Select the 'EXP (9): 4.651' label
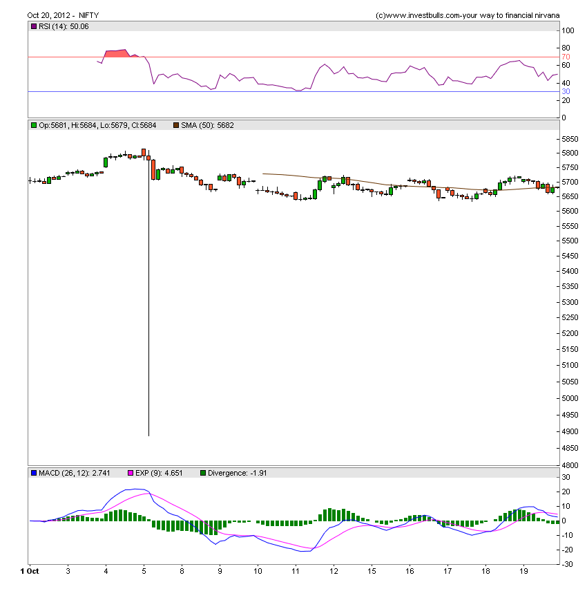587x589 pixels. pyautogui.click(x=159, y=473)
